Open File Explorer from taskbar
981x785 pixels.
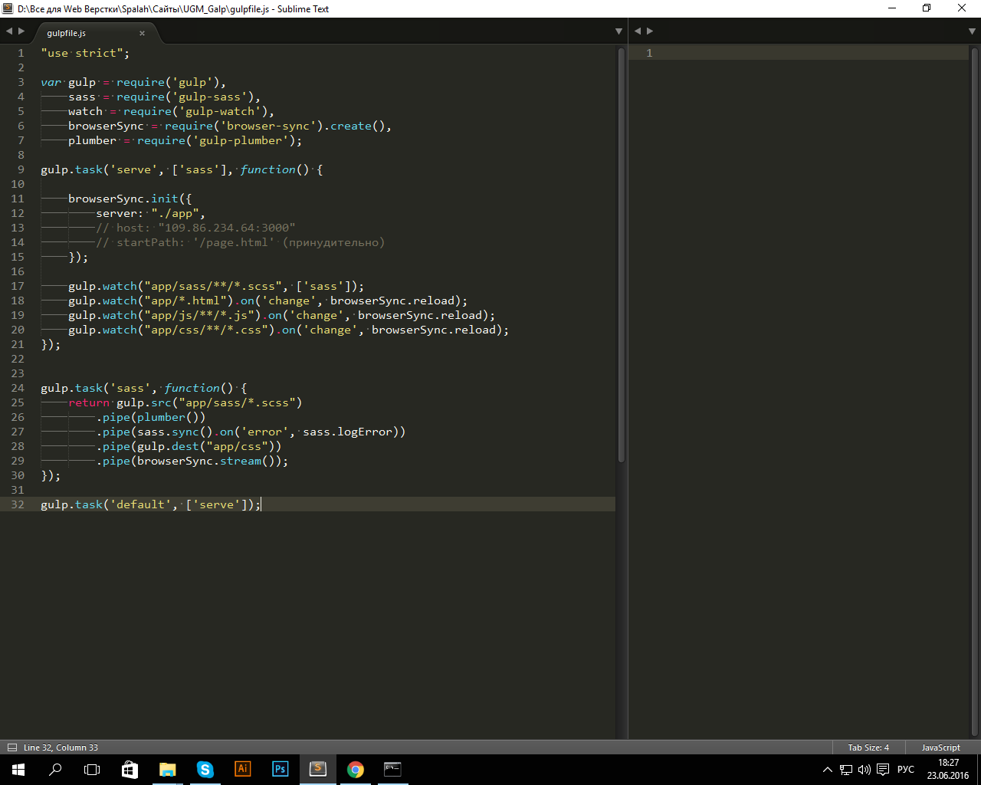167,770
